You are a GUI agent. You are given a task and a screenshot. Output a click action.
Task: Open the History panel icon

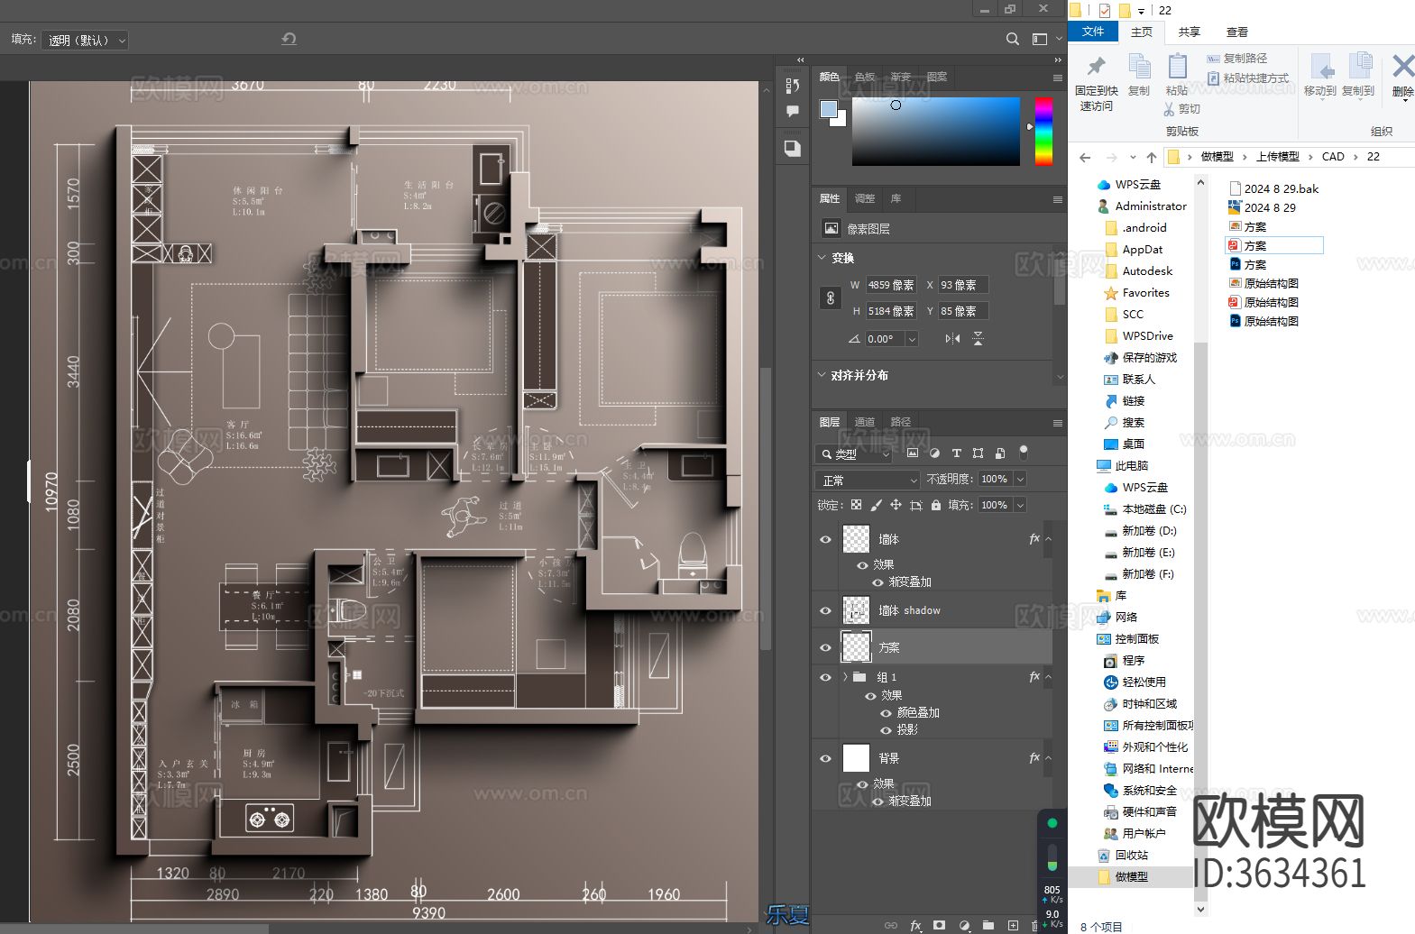coord(792,85)
